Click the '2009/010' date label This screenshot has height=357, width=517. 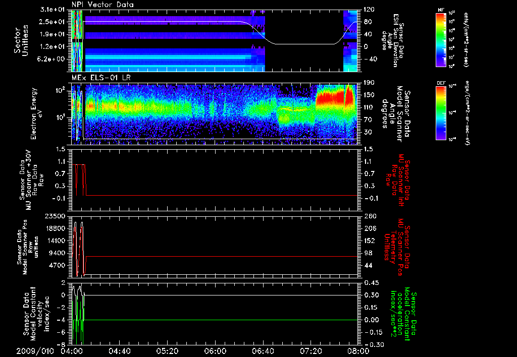pyautogui.click(x=35, y=351)
